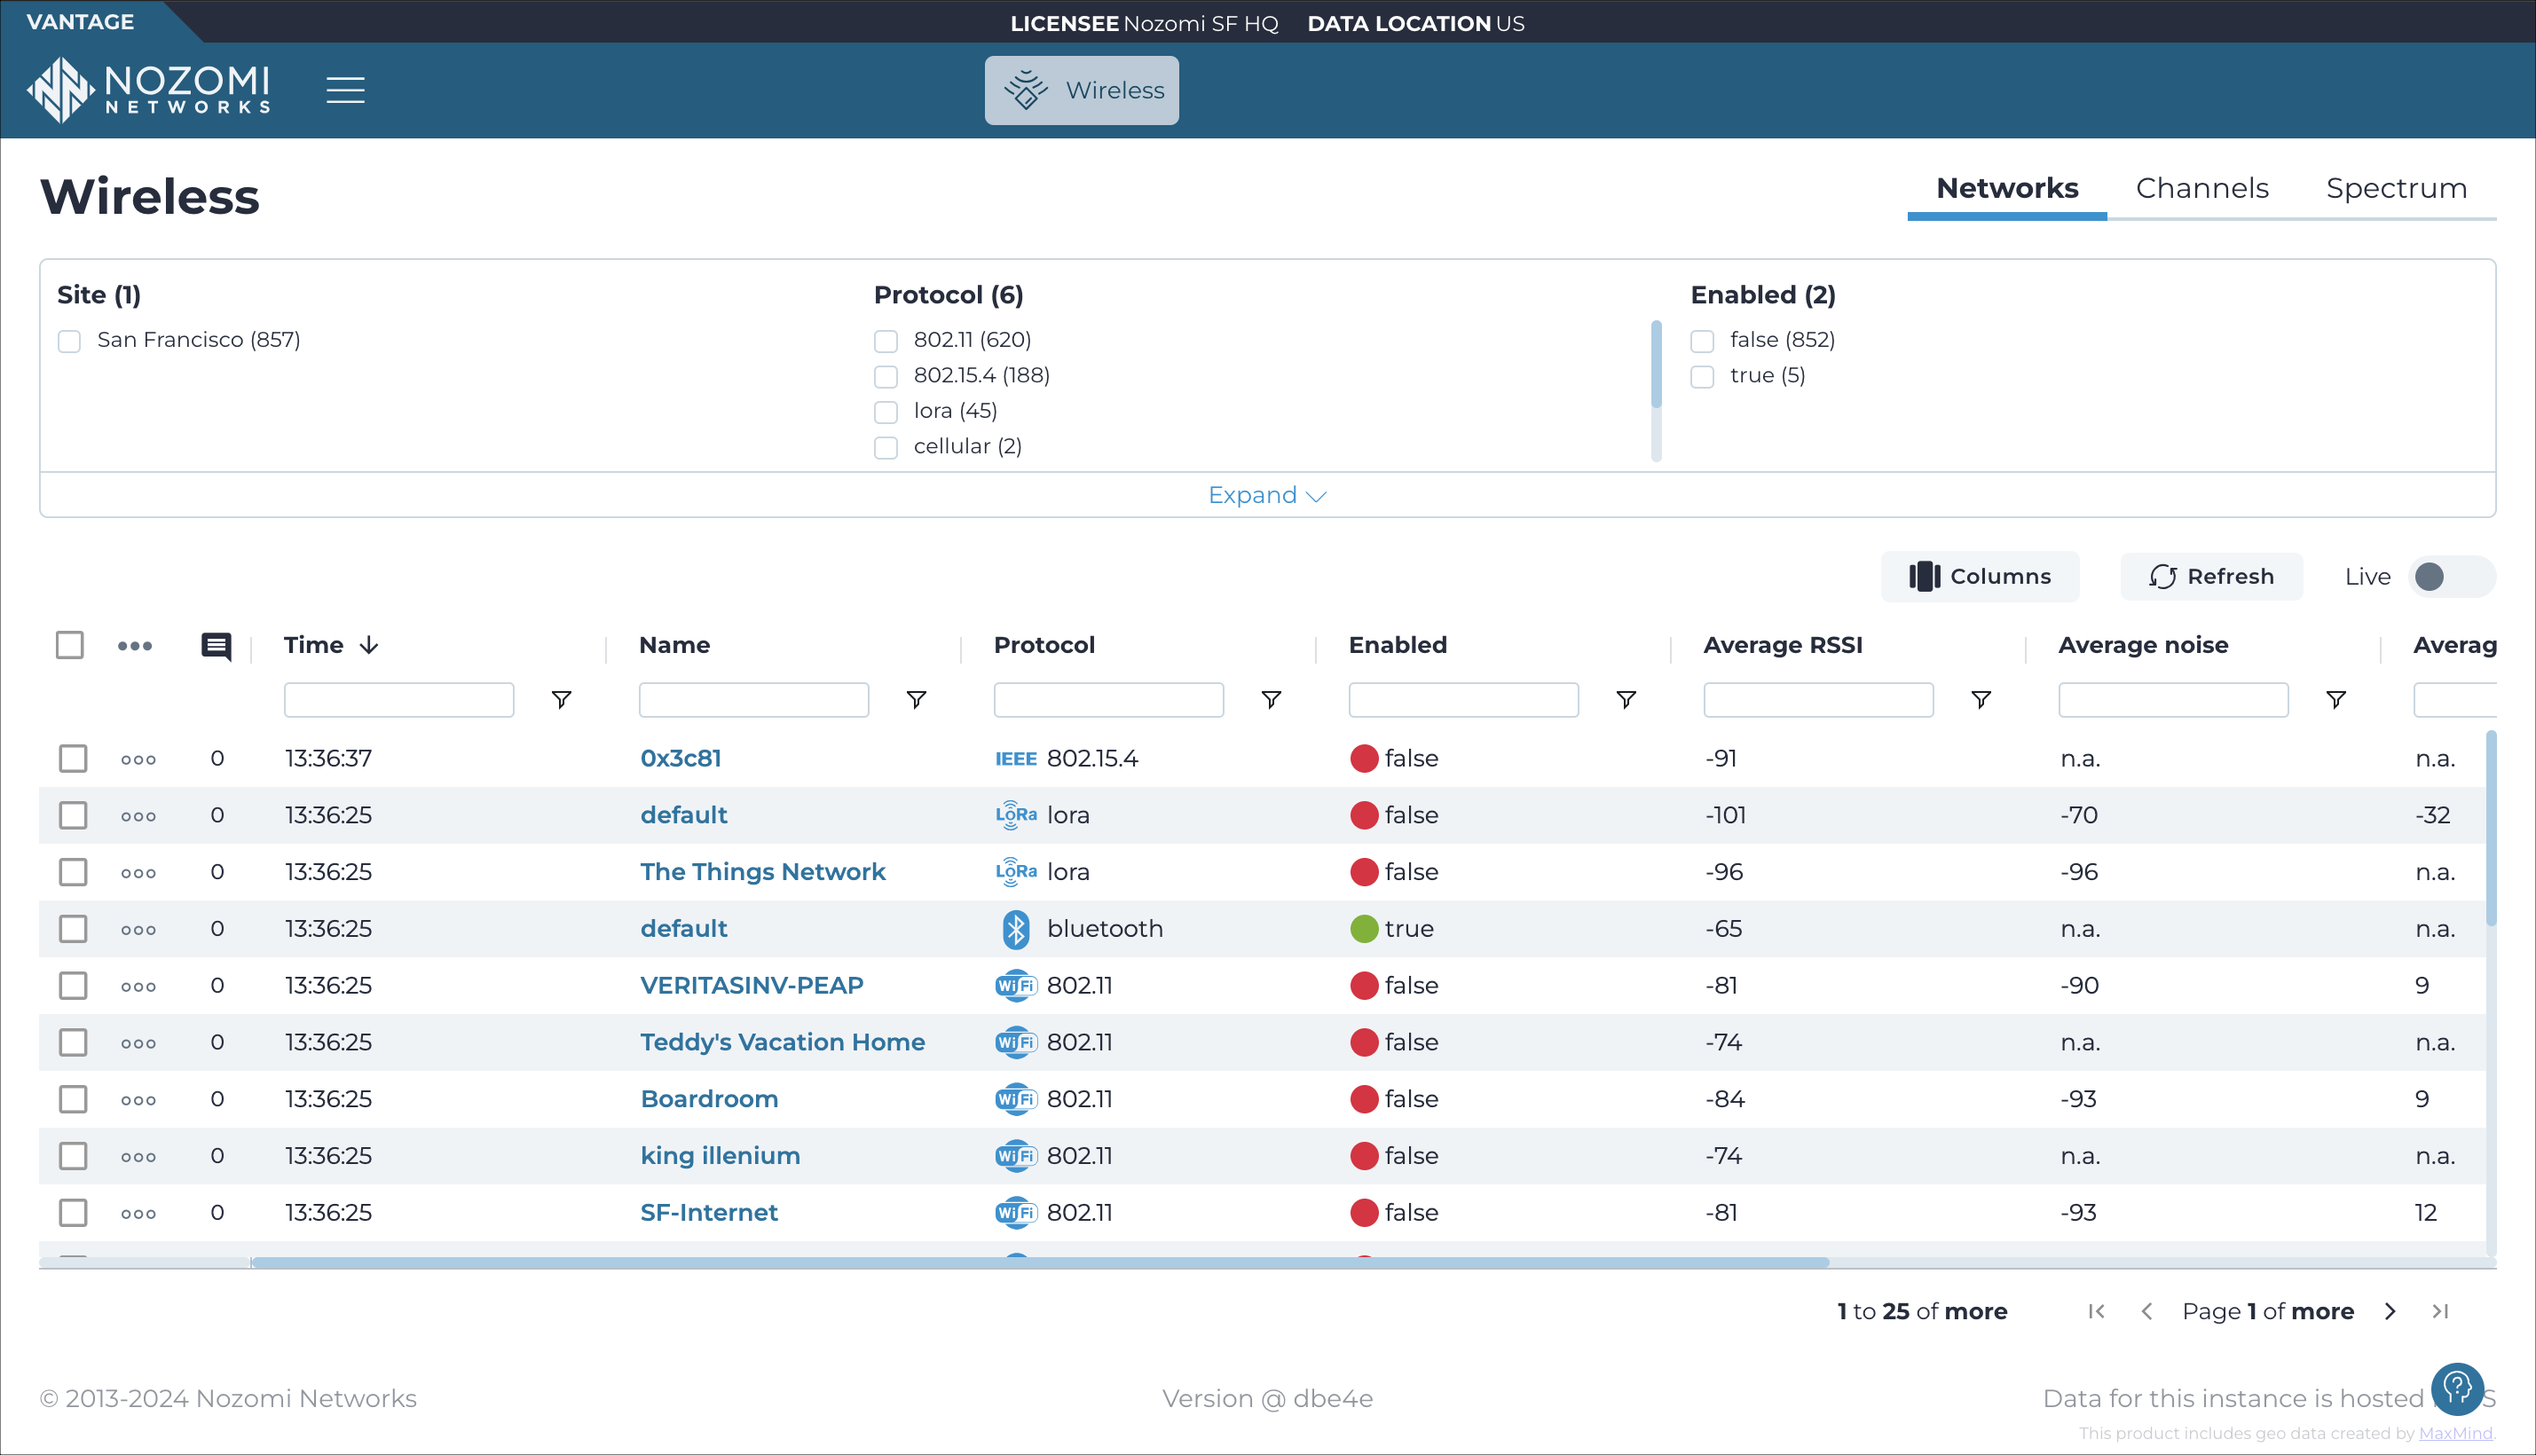Open the 0x3c81 network link
The image size is (2536, 1455).
click(681, 759)
